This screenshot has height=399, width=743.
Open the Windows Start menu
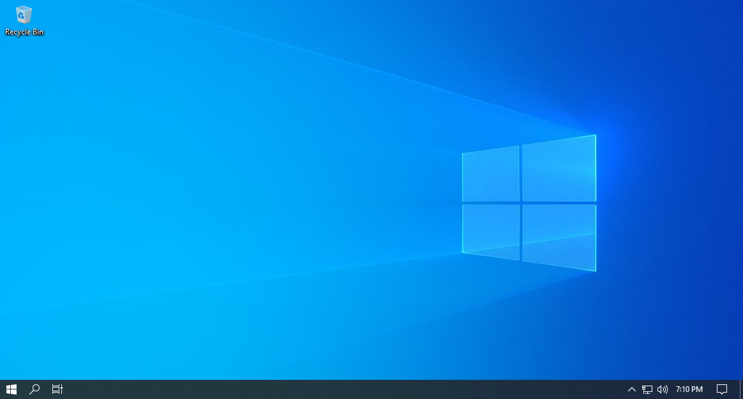coord(11,389)
